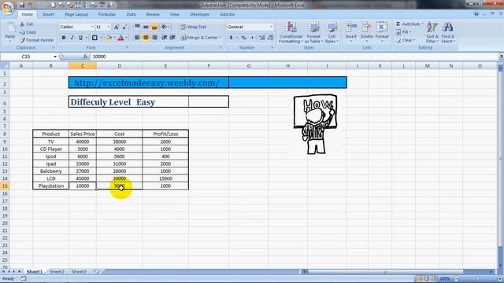Select cell with Playstation
This screenshot has height=283, width=504.
(50, 186)
